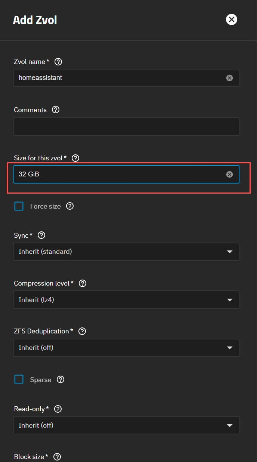Show Block size help tooltip
This screenshot has width=257, height=462.
click(57, 457)
